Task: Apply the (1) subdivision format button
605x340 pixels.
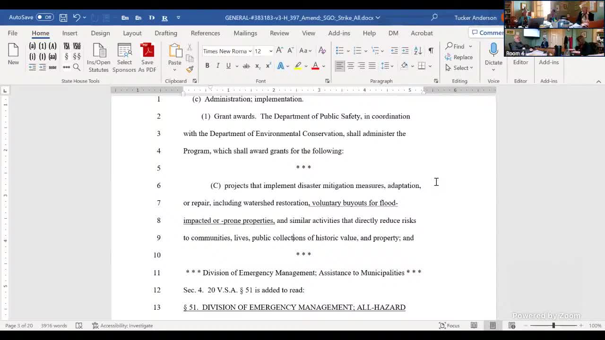Action: point(42,46)
